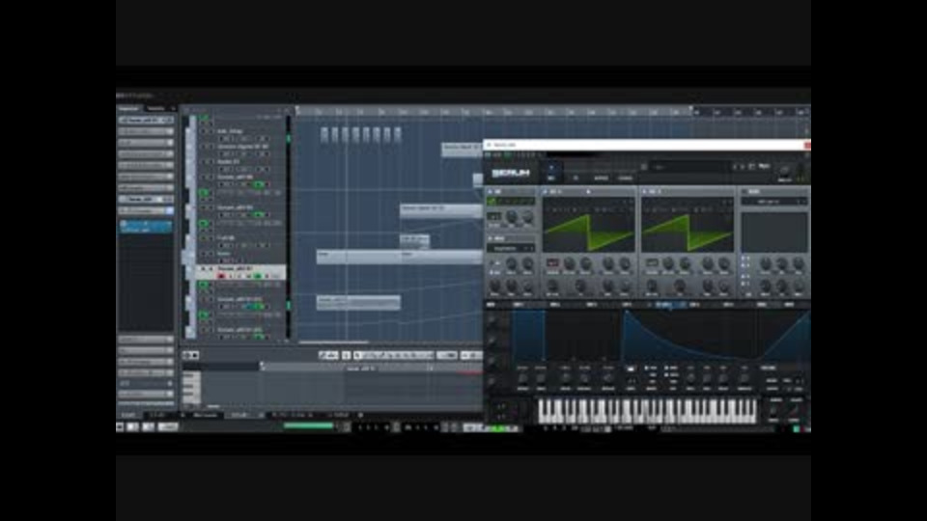927x521 pixels.
Task: Select LFO 3 modulator tab
Action: (694, 305)
